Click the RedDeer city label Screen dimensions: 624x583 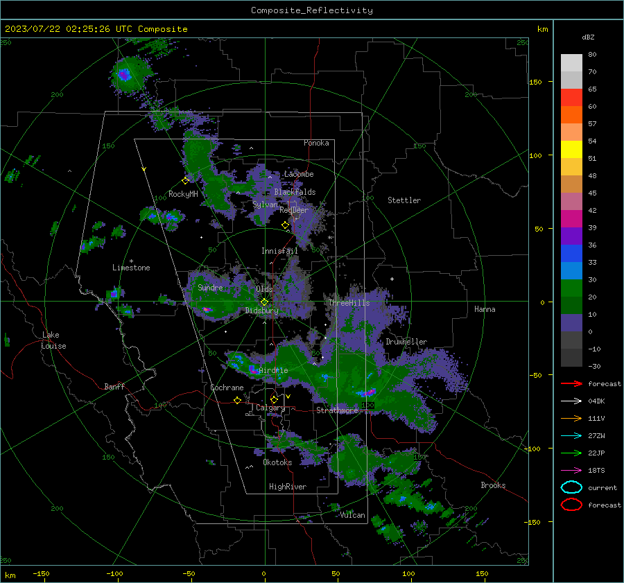(x=294, y=210)
